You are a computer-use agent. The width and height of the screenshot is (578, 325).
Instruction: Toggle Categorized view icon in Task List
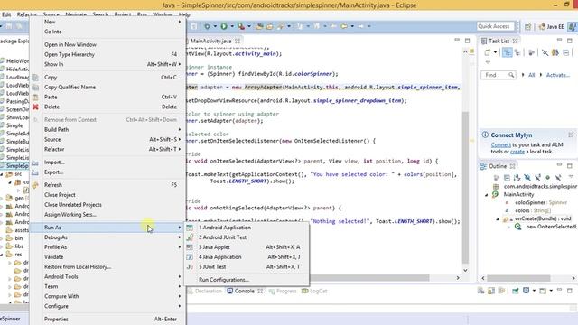pos(508,52)
